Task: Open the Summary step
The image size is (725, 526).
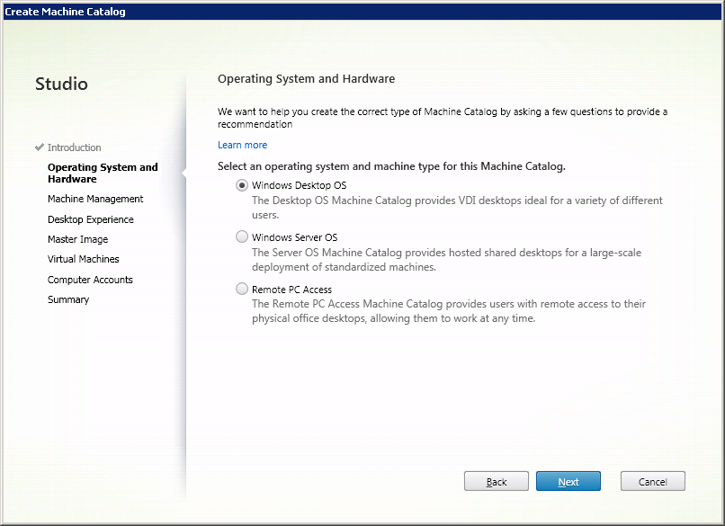Action: pos(68,299)
